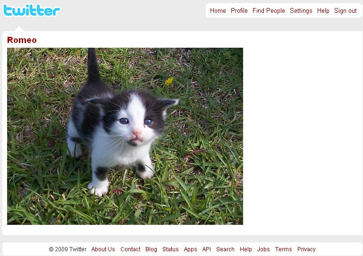The image size is (363, 256).
Task: Visit the Blog footer link
Action: (x=151, y=249)
